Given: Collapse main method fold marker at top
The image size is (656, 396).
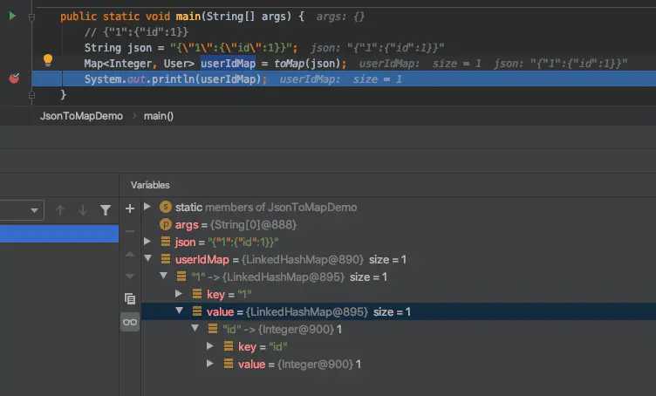Looking at the screenshot, I should click(x=31, y=17).
